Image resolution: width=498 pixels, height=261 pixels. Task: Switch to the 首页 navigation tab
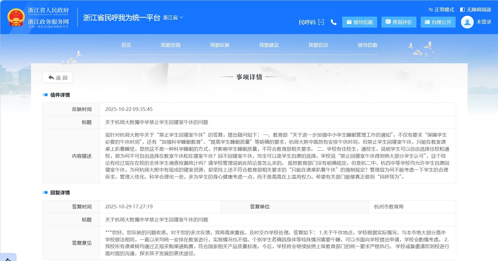coord(127,45)
